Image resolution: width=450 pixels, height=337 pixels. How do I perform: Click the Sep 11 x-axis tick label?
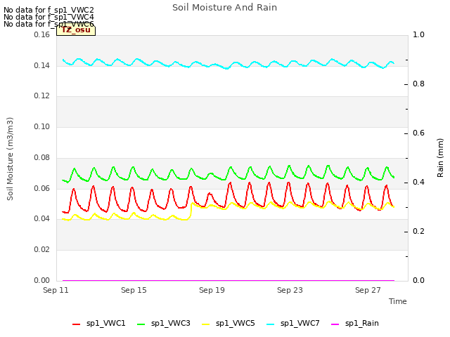[56, 290]
